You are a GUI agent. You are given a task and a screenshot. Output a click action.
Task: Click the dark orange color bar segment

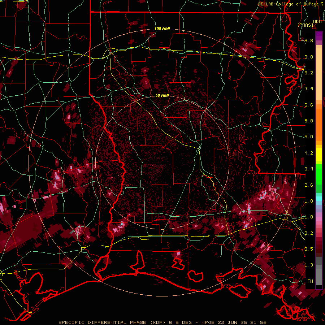(319, 124)
